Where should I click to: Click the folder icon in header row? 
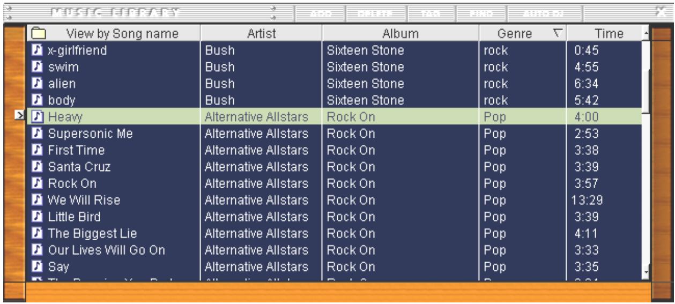tap(38, 34)
